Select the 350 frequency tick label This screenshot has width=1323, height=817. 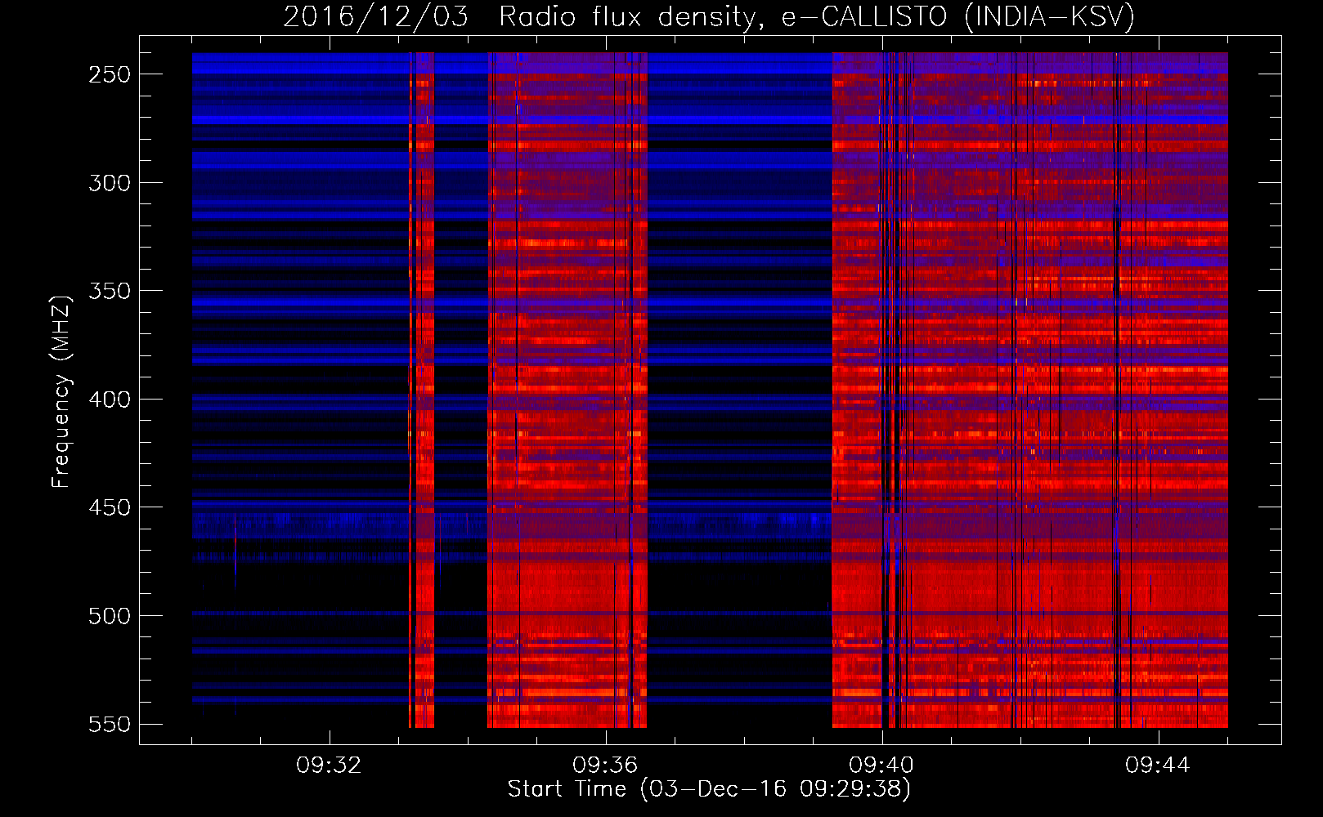[x=110, y=291]
